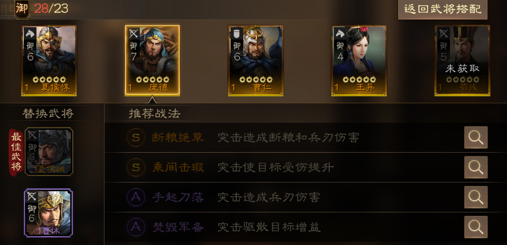Open magnifier details for 焚毁军备 tactic
This screenshot has width=507, height=245.
[475, 227]
